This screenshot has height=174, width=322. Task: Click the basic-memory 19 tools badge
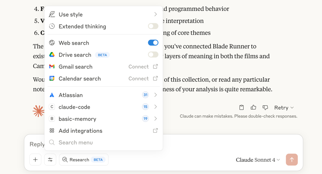pos(145,119)
